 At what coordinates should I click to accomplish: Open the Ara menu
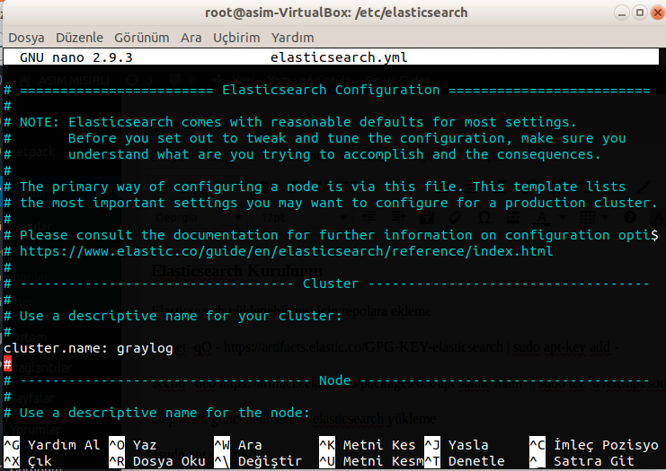point(191,38)
